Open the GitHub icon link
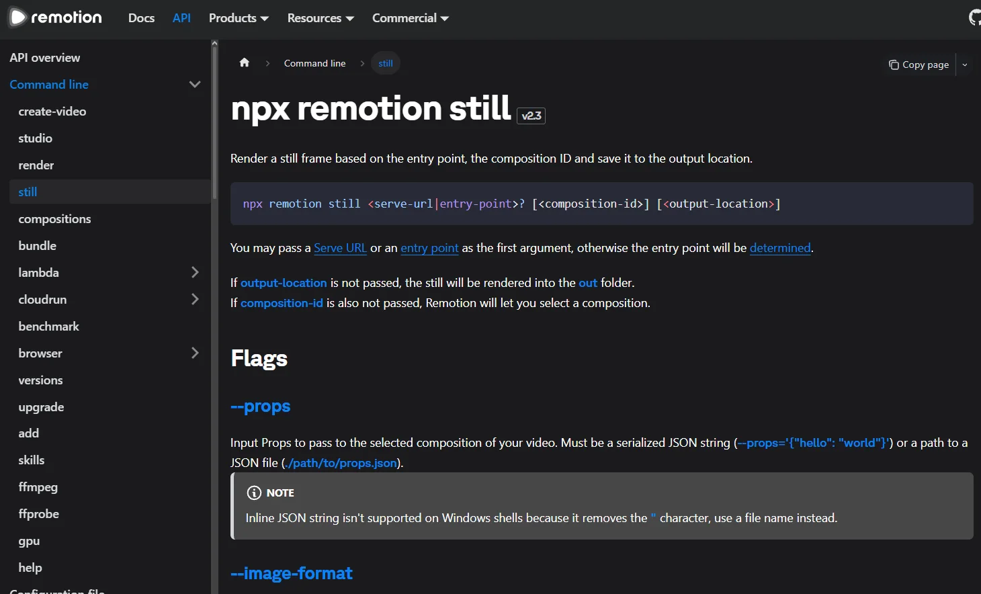 coord(975,17)
